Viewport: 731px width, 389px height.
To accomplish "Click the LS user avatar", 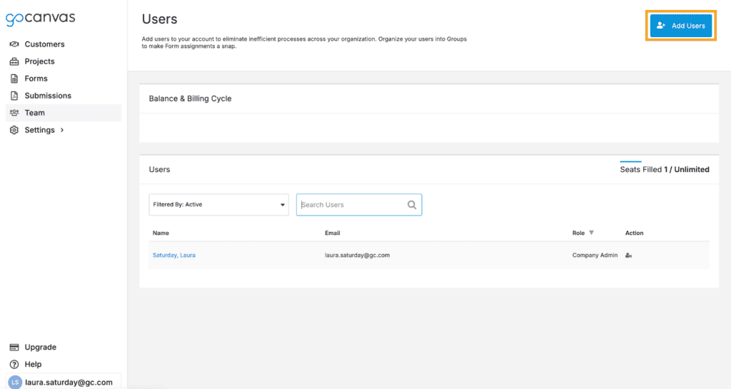I will point(15,382).
